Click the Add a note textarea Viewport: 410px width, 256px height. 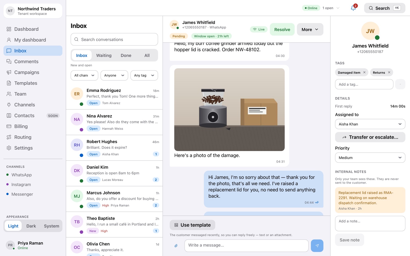pyautogui.click(x=370, y=223)
